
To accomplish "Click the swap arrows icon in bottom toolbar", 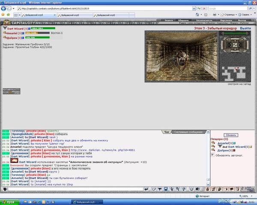I will pyautogui.click(x=214, y=189).
